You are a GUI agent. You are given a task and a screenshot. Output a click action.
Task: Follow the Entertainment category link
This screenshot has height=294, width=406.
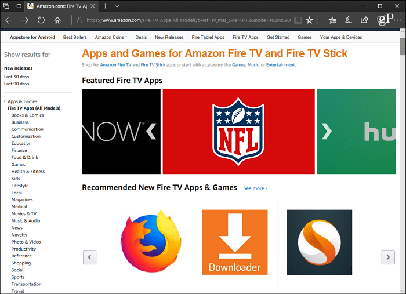pyautogui.click(x=280, y=65)
